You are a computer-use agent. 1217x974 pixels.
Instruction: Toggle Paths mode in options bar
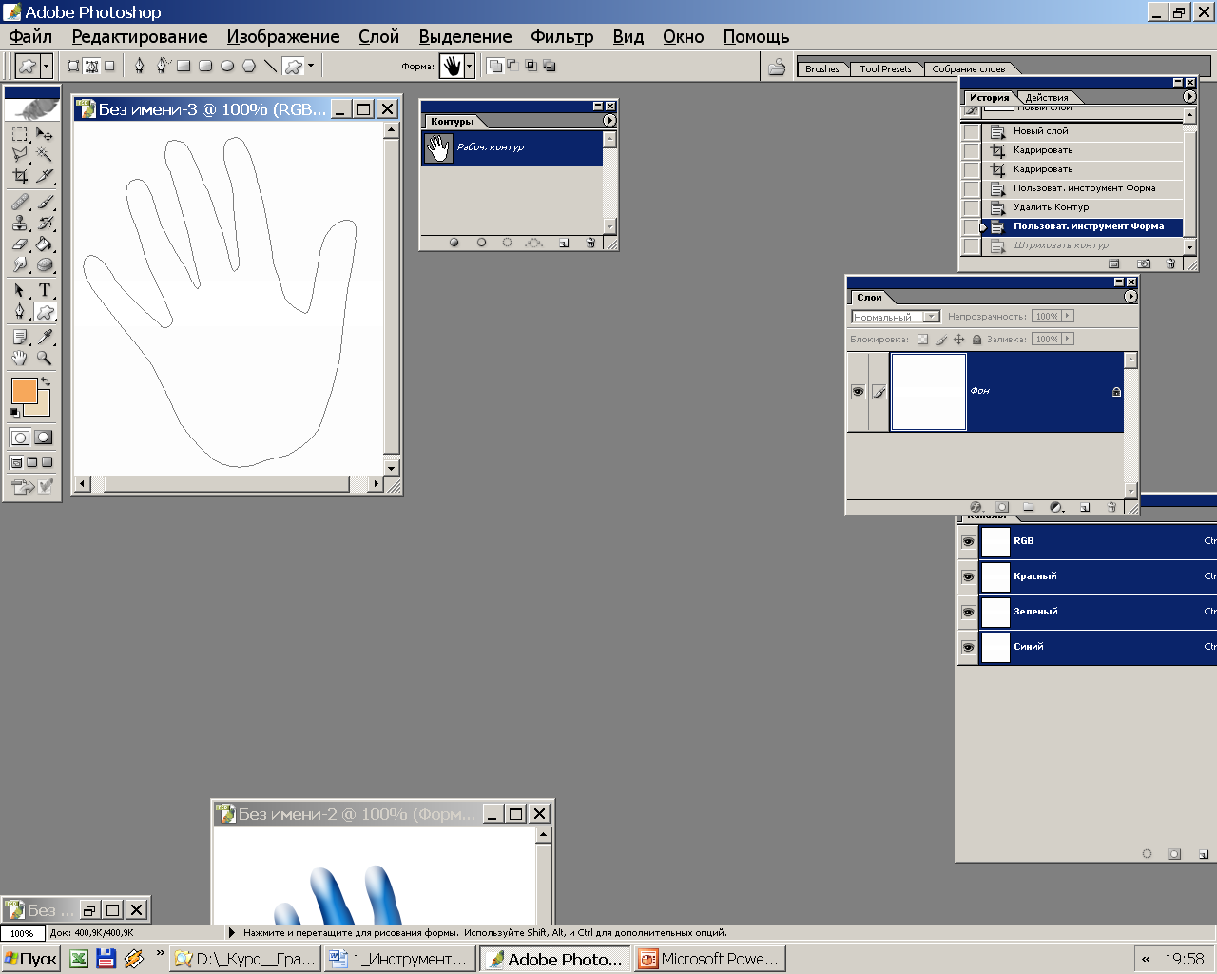[x=91, y=66]
